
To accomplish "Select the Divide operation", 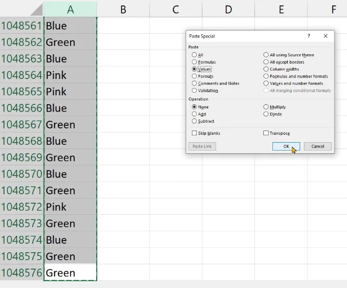I will [x=266, y=114].
